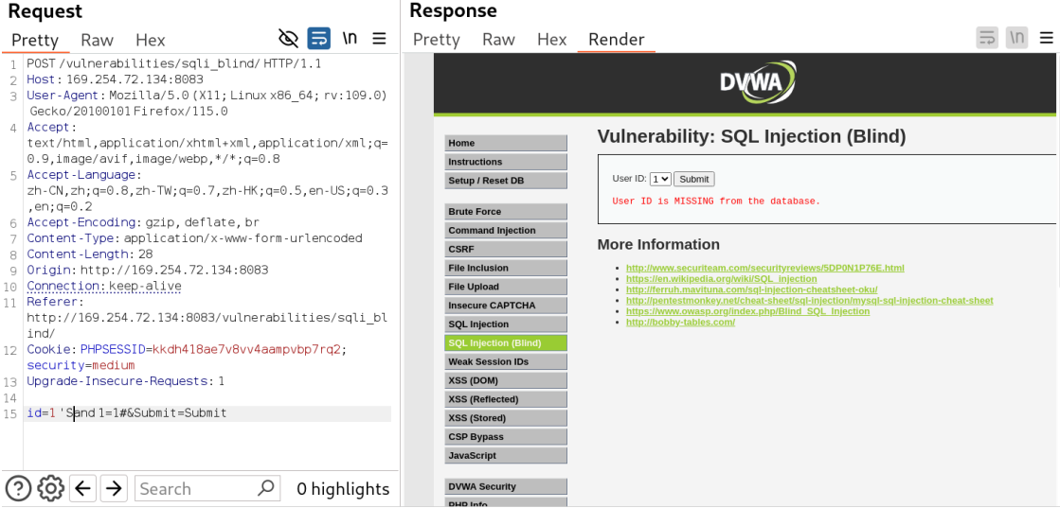Viewport: 1060px width, 508px height.
Task: Open search help question mark icon
Action: tap(18, 488)
